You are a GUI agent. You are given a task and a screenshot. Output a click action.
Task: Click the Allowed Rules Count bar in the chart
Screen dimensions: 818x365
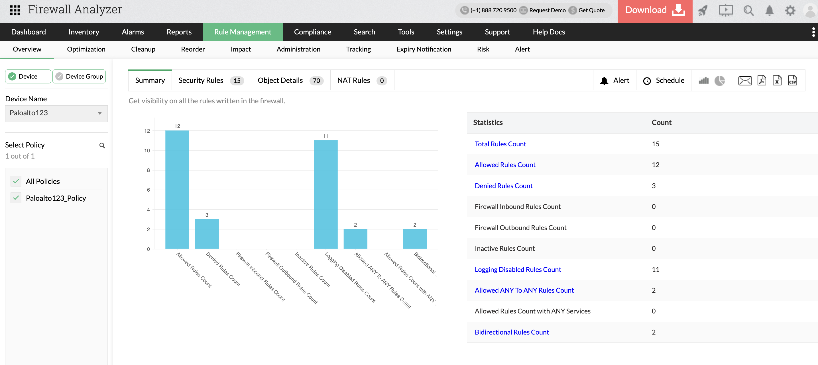coord(177,189)
